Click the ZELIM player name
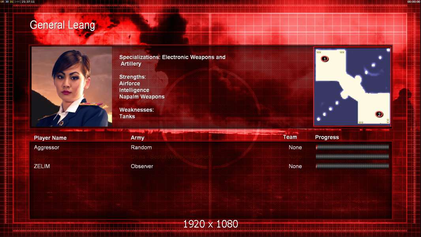Viewport: 421px width, 237px height. coord(42,166)
